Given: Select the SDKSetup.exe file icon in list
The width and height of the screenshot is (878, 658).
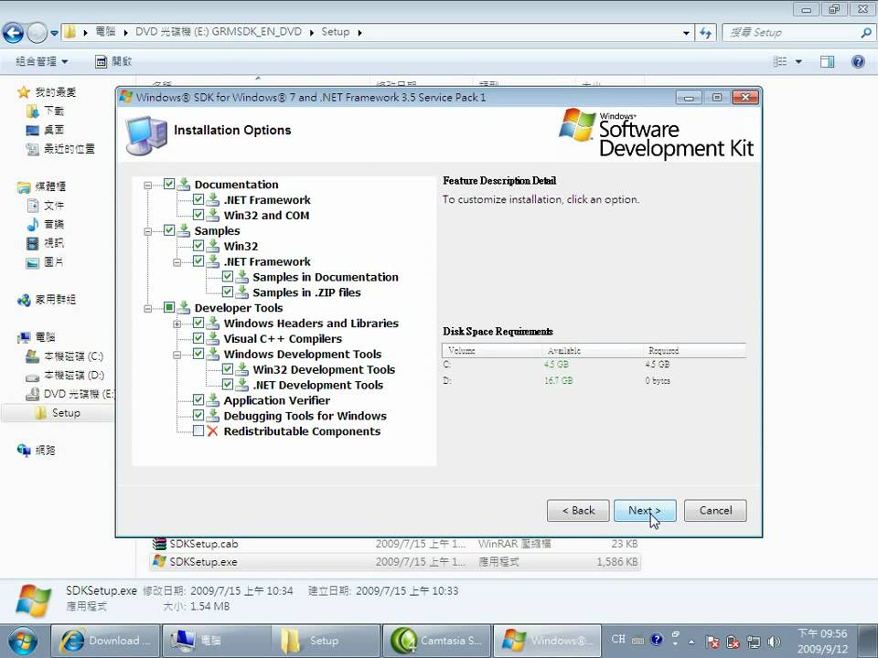Looking at the screenshot, I should (x=159, y=561).
